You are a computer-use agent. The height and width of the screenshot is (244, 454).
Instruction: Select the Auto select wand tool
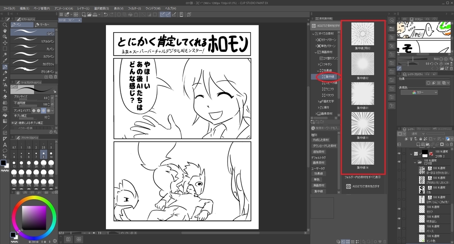click(5, 55)
